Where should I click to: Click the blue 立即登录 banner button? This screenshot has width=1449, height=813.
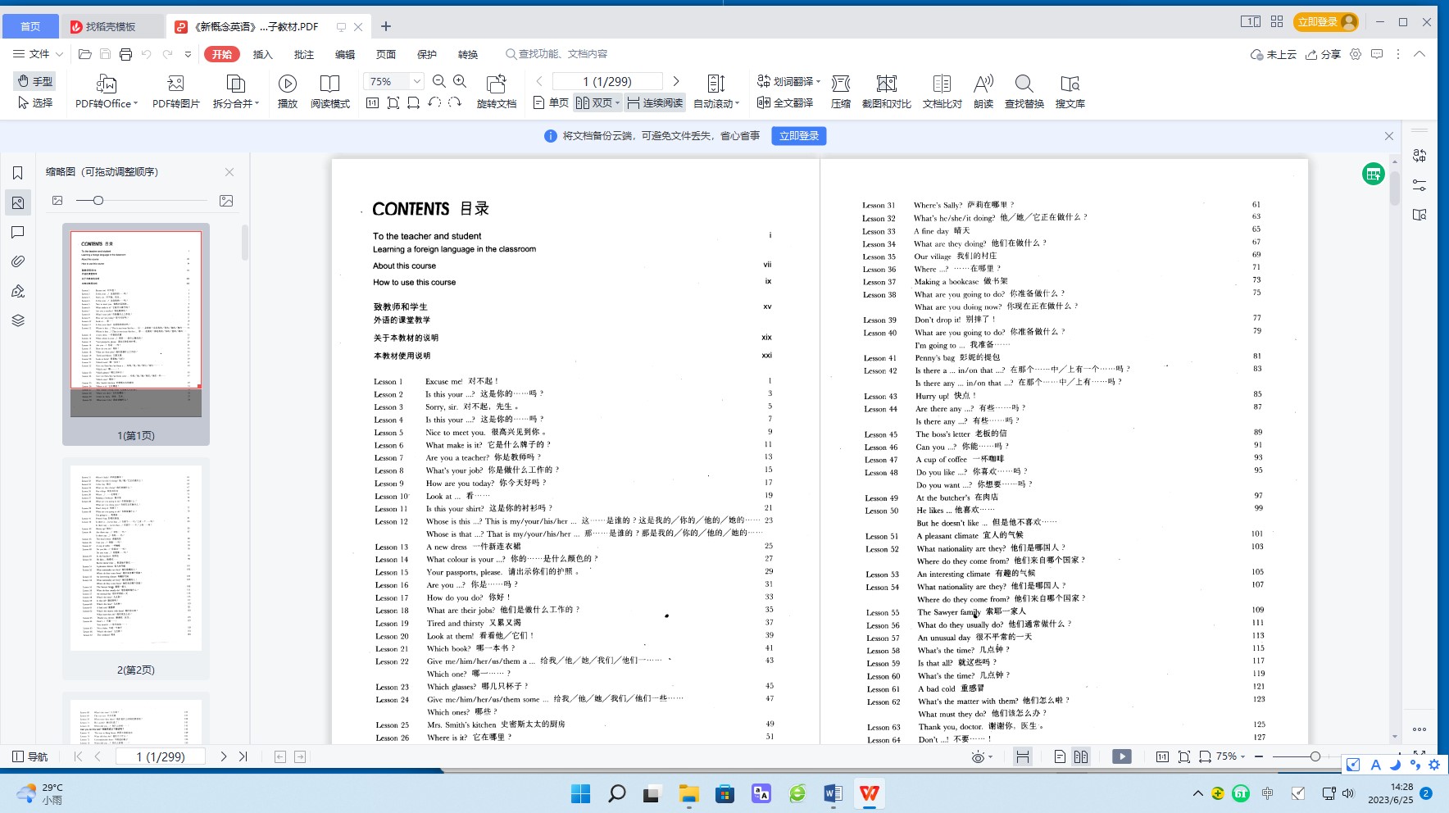click(798, 136)
